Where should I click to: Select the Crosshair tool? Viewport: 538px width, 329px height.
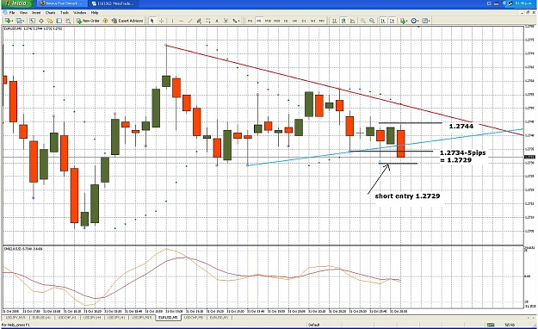click(x=161, y=21)
